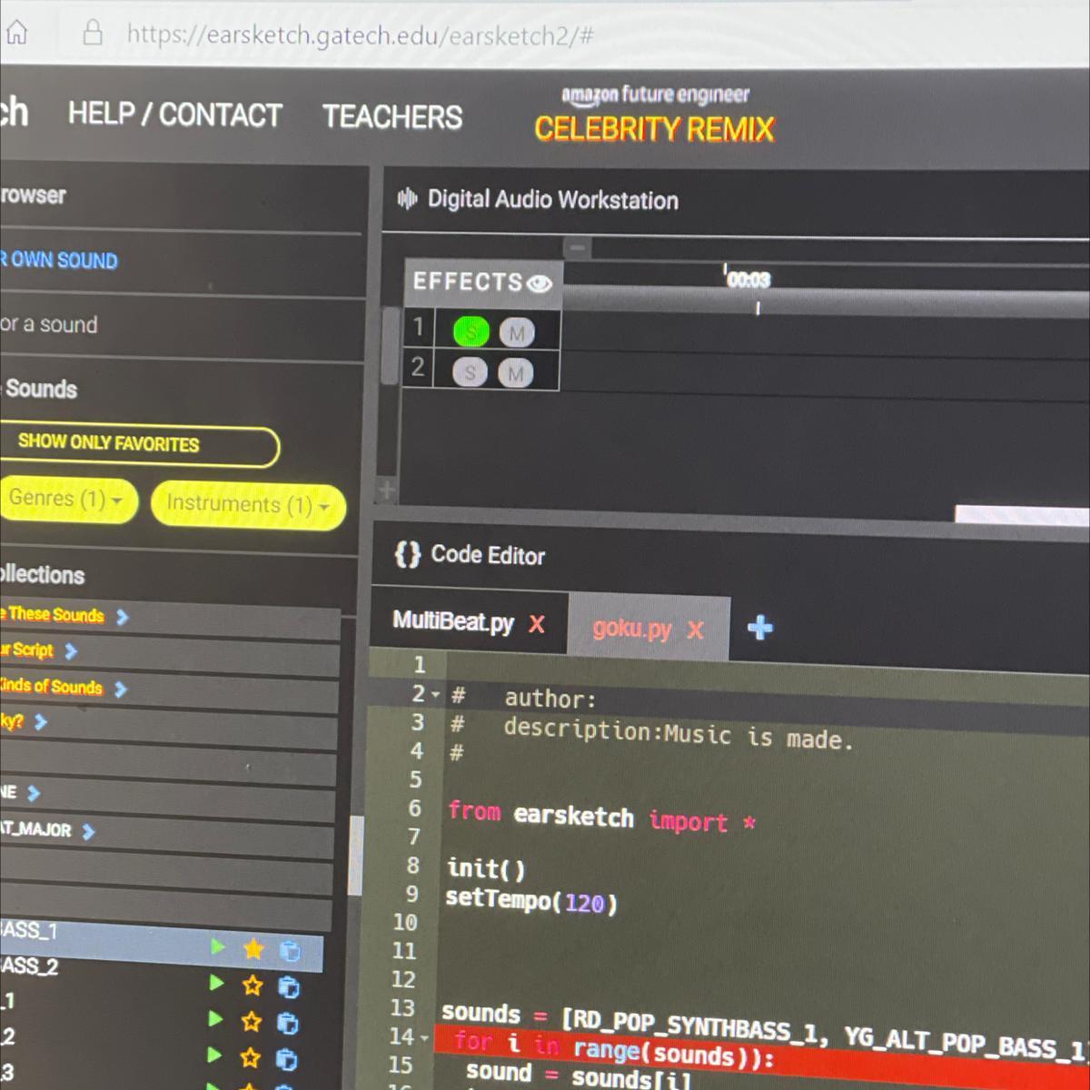
Task: Click the 'author:' comment line
Action: 550,699
